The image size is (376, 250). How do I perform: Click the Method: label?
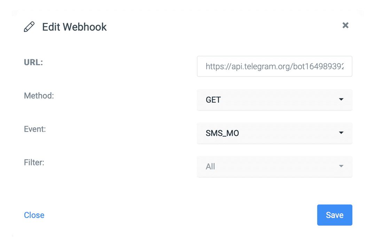(39, 96)
